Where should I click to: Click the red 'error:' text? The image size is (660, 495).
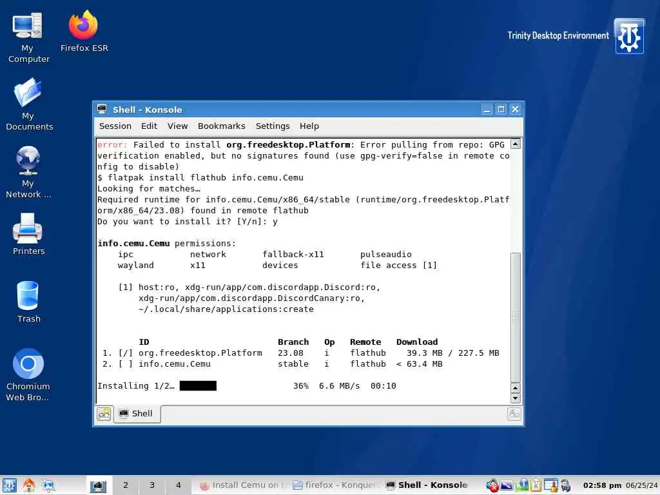click(x=112, y=145)
